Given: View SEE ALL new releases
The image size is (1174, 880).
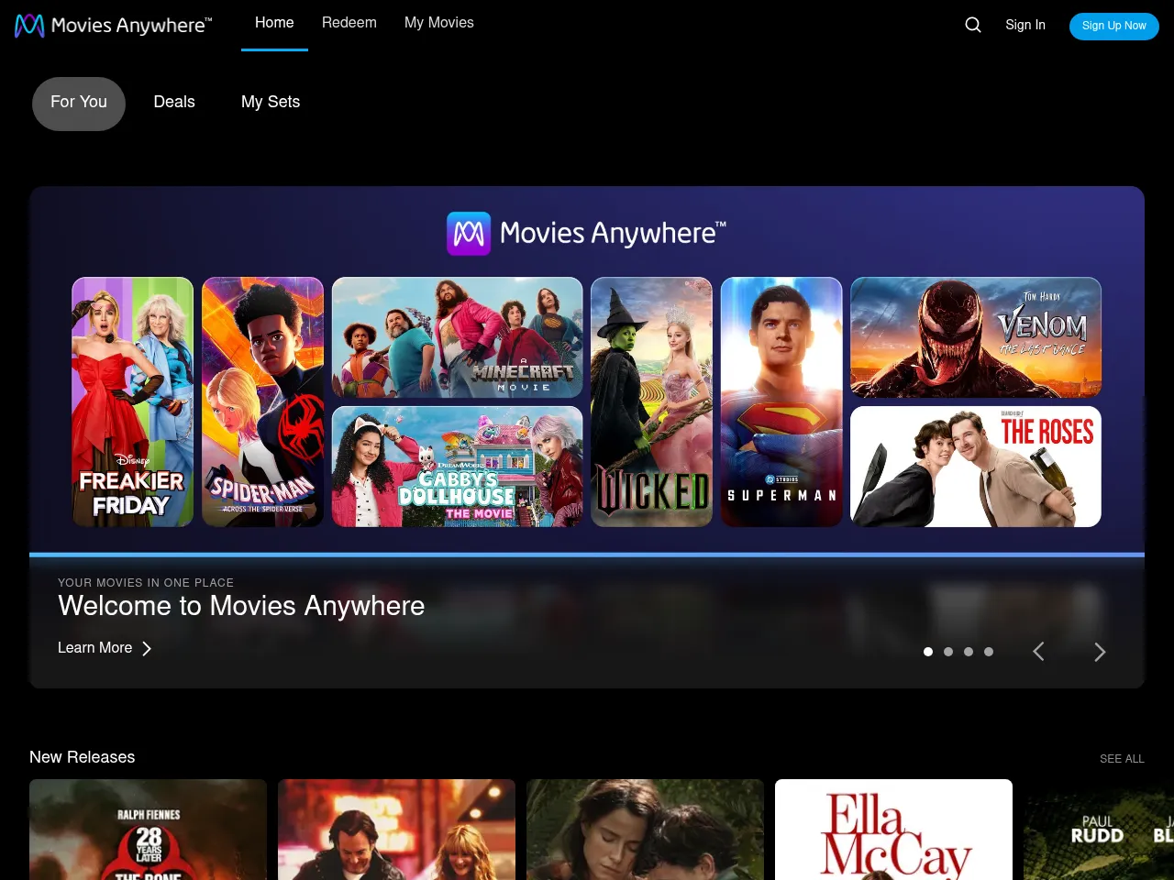Looking at the screenshot, I should pyautogui.click(x=1122, y=759).
